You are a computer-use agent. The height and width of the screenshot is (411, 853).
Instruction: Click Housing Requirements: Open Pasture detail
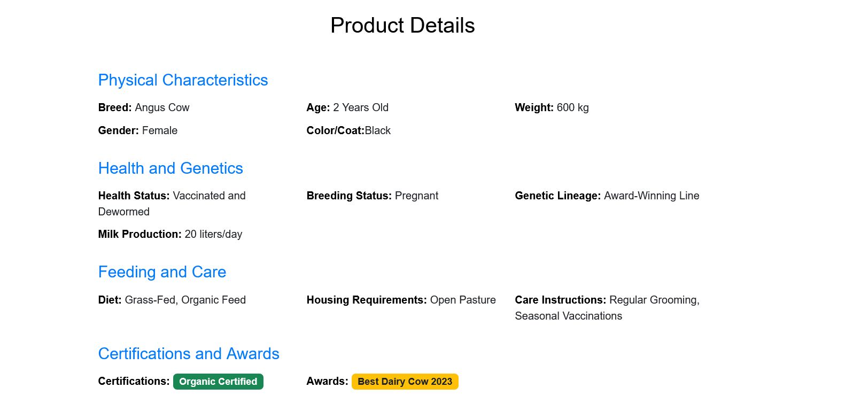tap(401, 300)
